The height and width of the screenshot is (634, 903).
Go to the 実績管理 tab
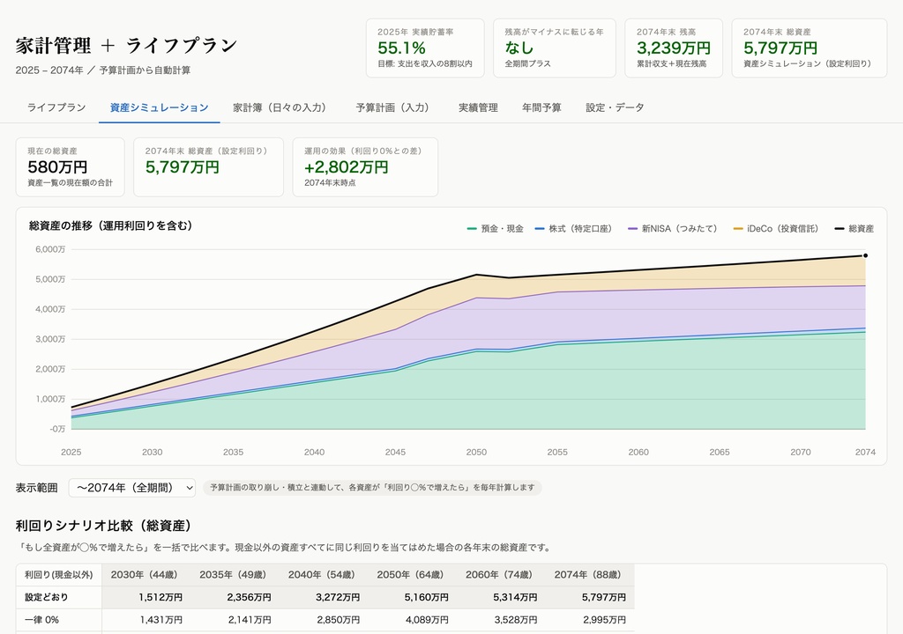[478, 107]
